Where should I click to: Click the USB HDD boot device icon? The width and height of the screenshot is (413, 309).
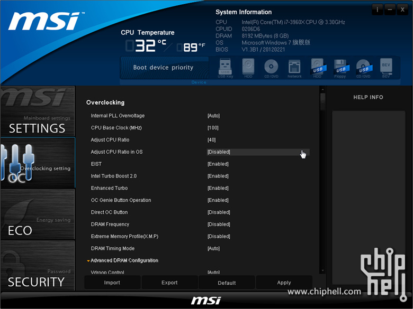coord(318,68)
